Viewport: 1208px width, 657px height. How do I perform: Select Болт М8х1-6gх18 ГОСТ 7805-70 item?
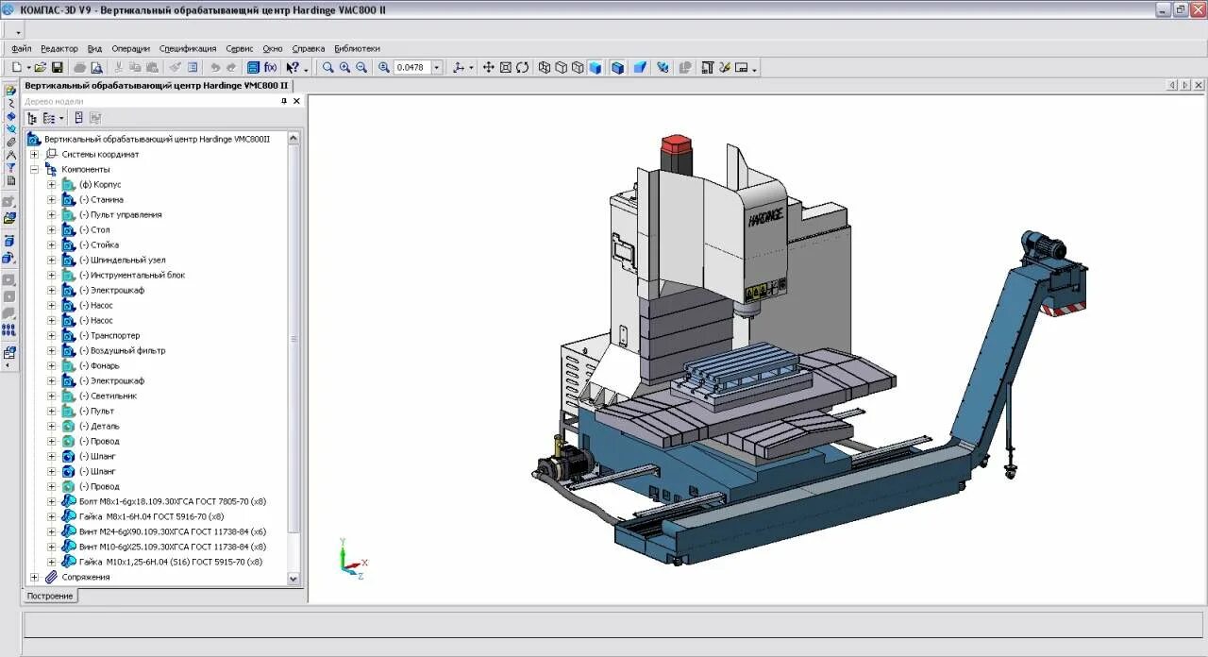click(173, 501)
